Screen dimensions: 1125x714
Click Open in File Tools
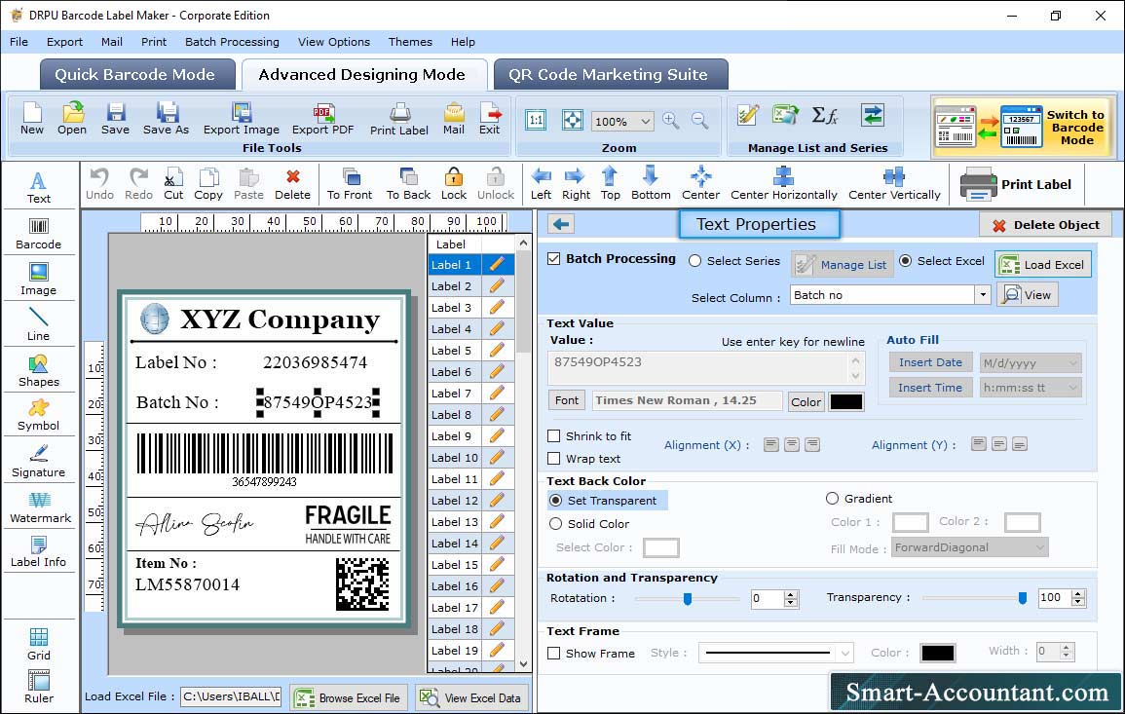72,119
